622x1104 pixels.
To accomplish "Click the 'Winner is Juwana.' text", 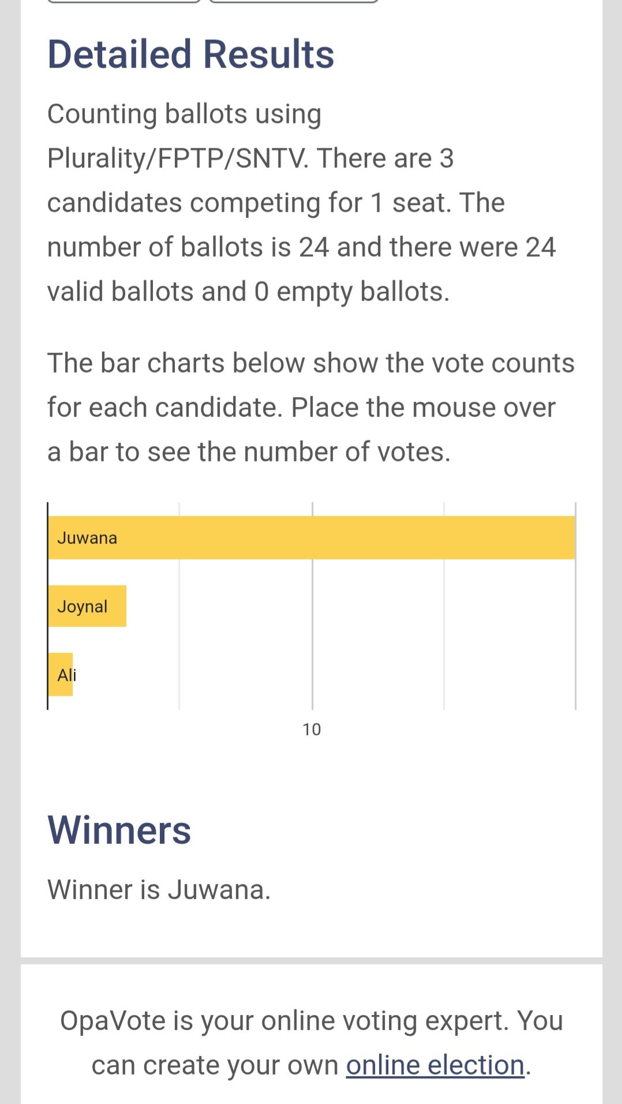I will tap(159, 889).
